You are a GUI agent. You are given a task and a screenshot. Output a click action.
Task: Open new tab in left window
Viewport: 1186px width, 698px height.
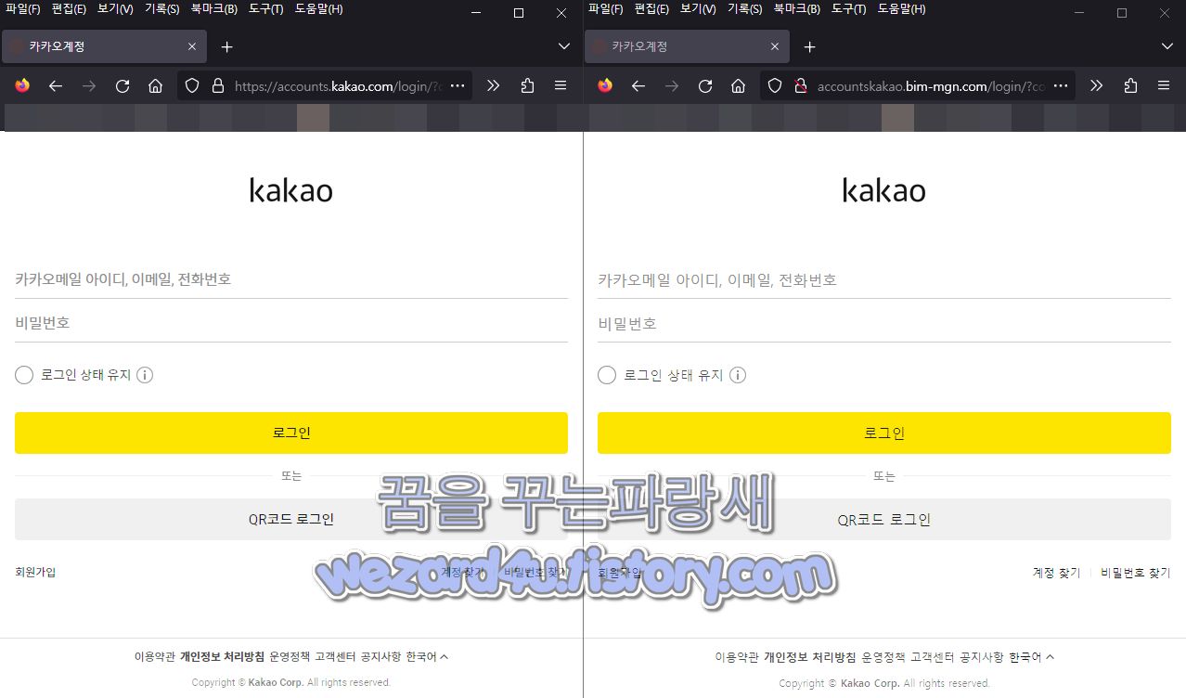pyautogui.click(x=226, y=46)
